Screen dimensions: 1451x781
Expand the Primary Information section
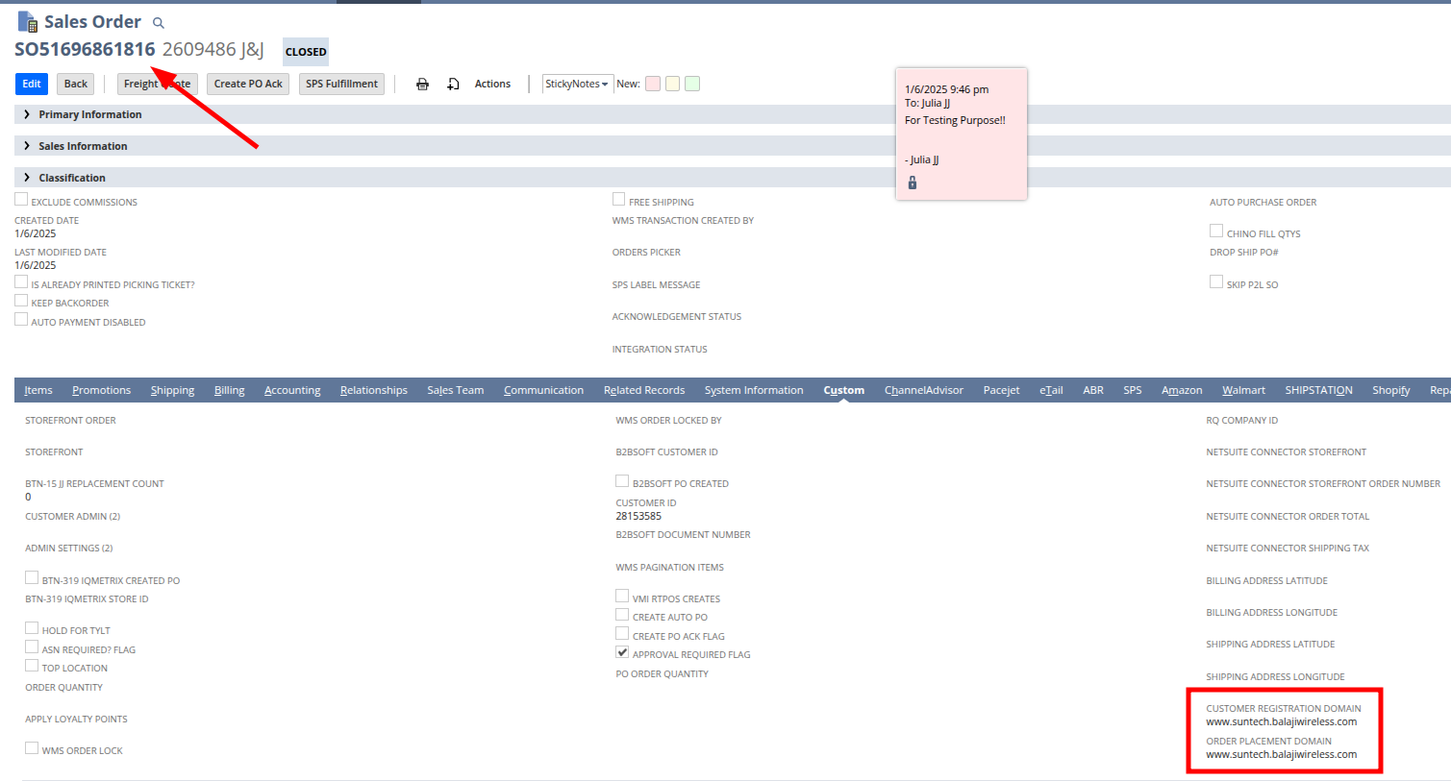(89, 114)
